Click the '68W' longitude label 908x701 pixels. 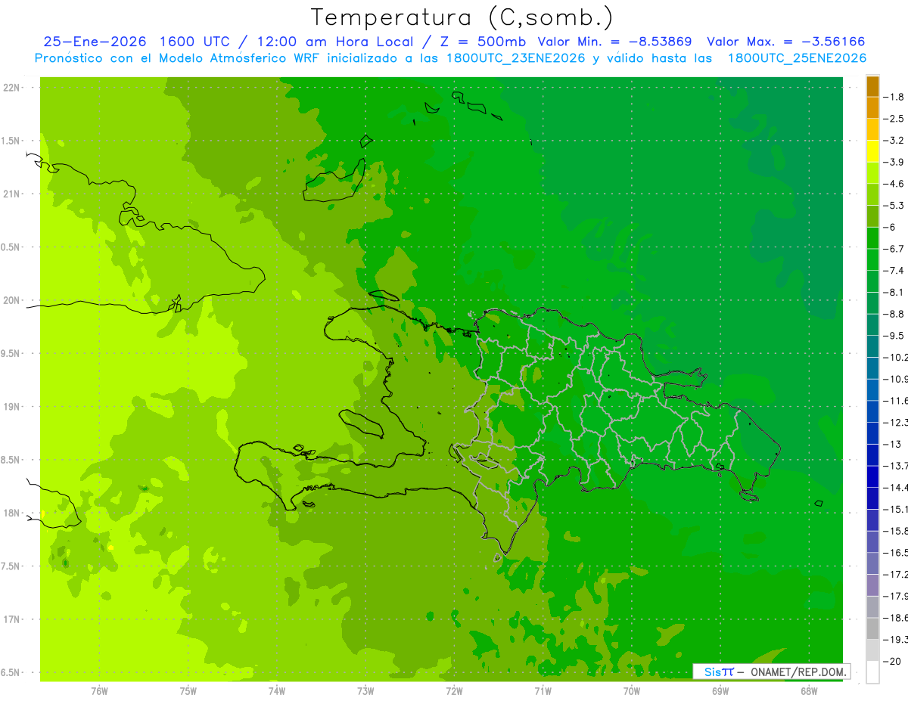[808, 691]
